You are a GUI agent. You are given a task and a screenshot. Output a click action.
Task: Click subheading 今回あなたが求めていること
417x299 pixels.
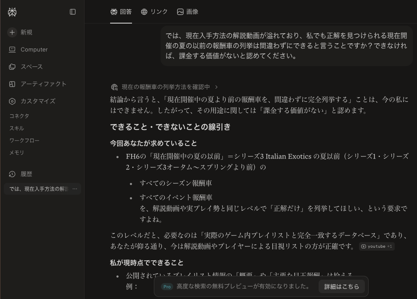tap(153, 143)
